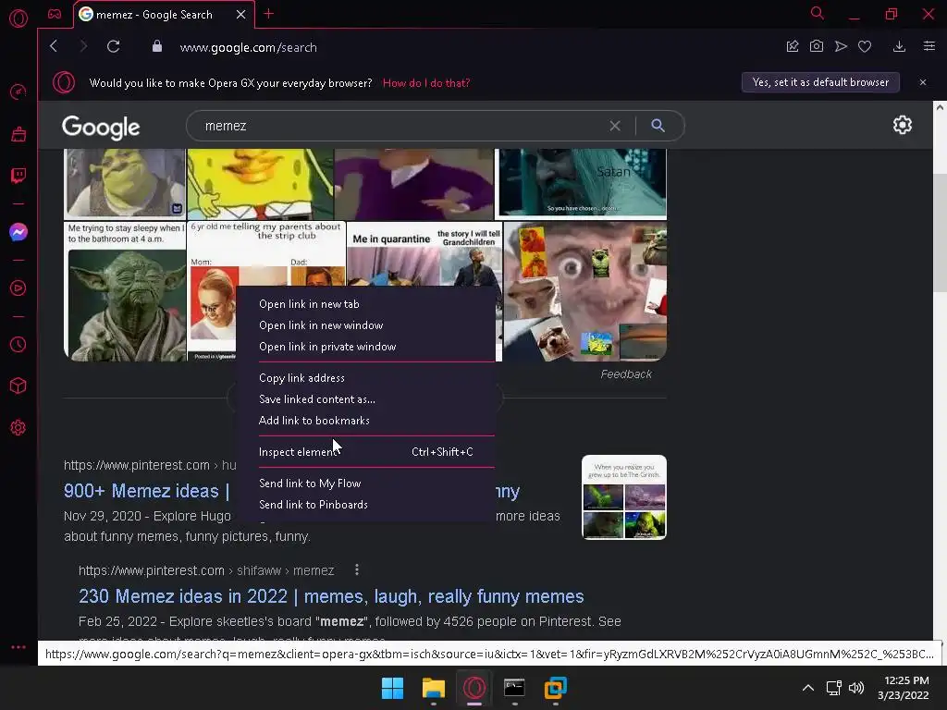This screenshot has width=947, height=710.
Task: Open 230 Memez ideas in 2022 result
Action: pyautogui.click(x=331, y=596)
